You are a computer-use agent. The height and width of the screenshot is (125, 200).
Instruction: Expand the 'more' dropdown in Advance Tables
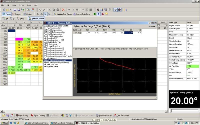pos(152,26)
